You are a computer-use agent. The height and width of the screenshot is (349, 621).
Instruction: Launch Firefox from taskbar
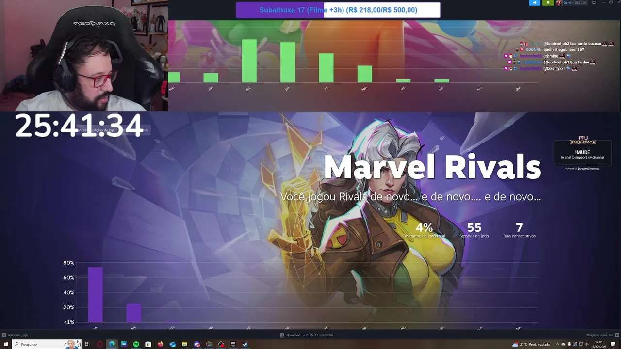tap(160, 344)
